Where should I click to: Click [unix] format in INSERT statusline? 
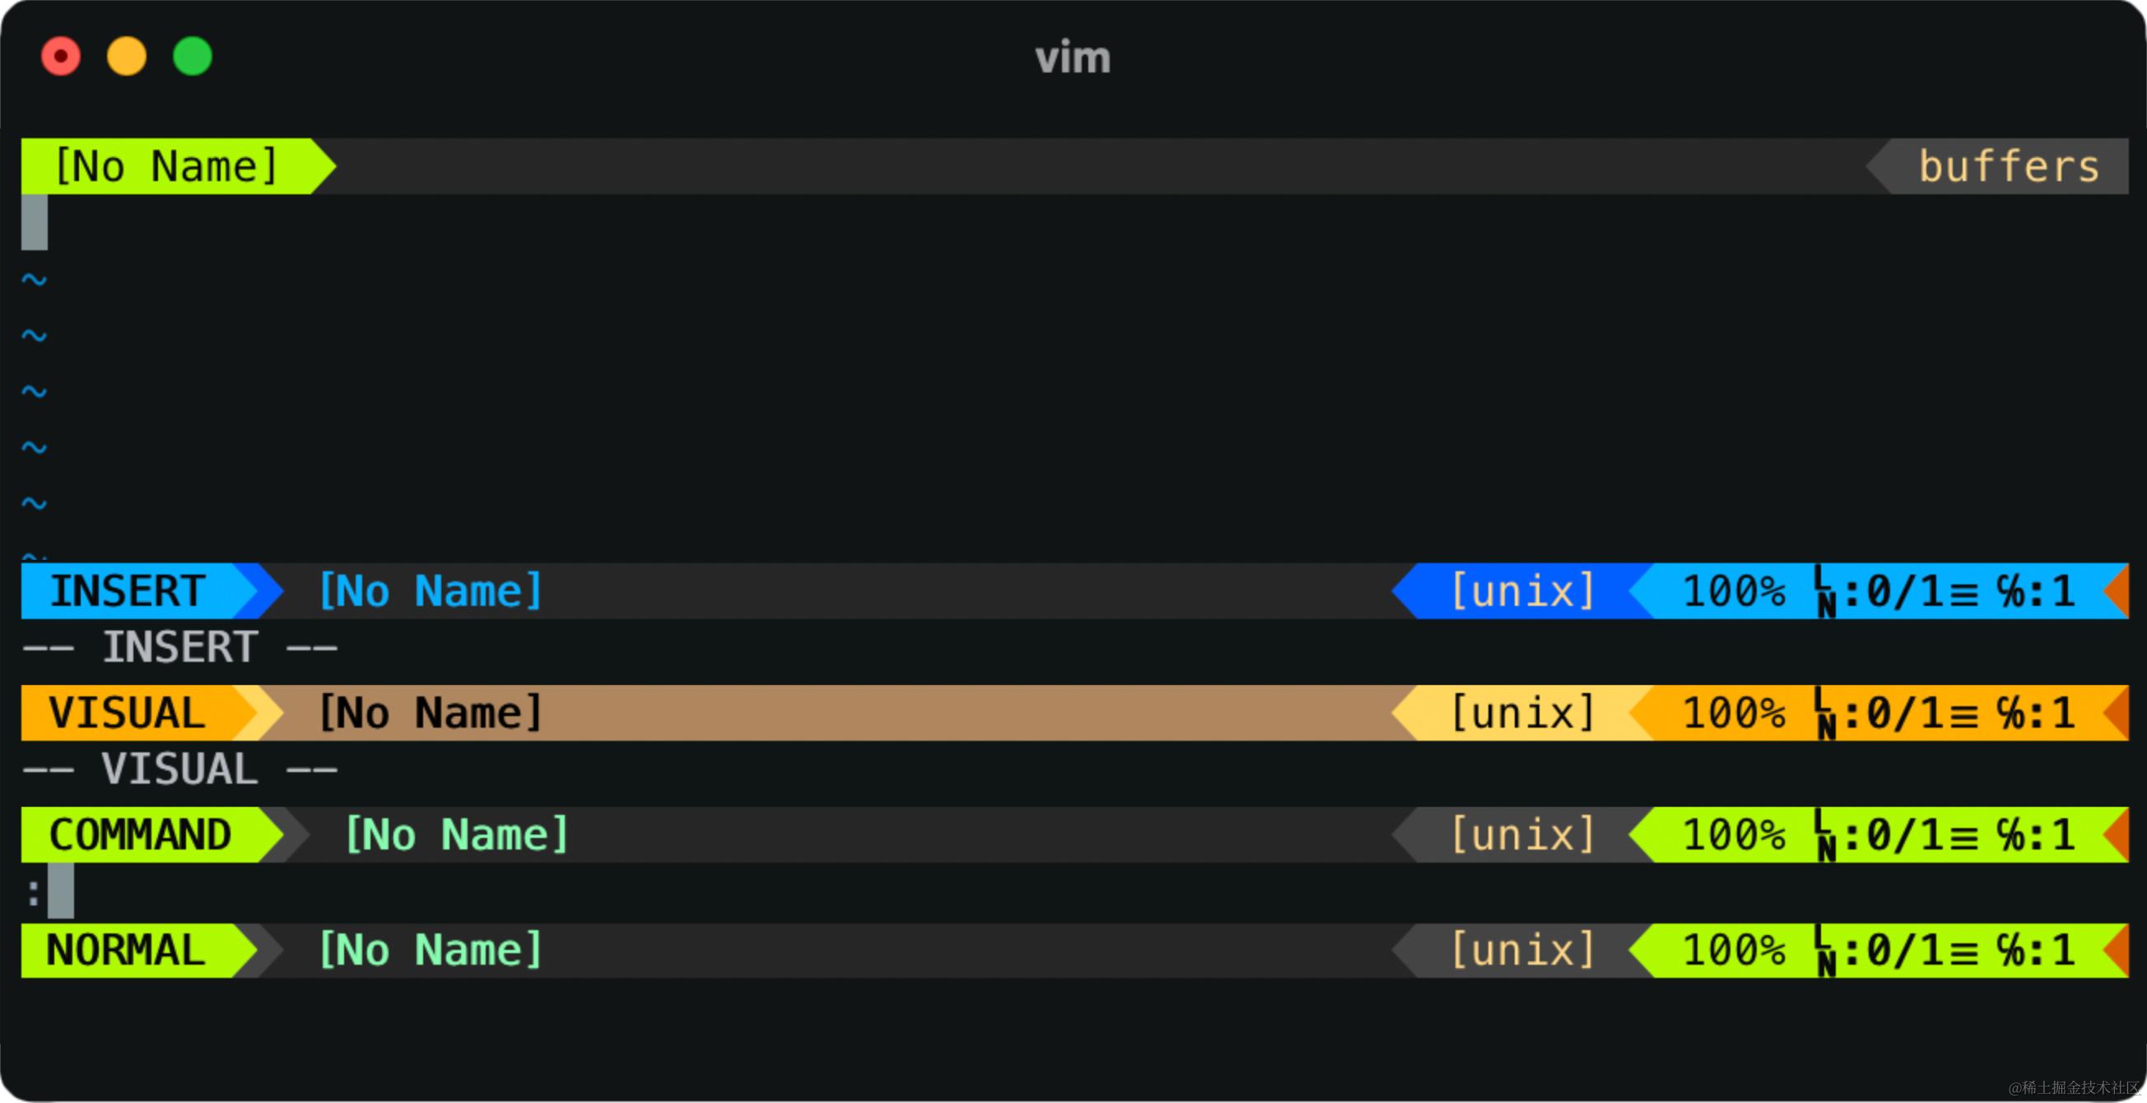click(1523, 592)
